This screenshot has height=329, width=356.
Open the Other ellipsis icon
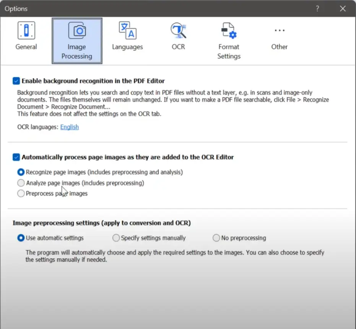280,31
